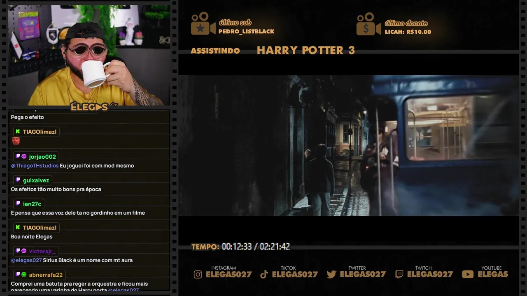Screen dimensions: 527x296
Task: Select TIAGOlimazl name above the emoji message
Action: tap(40, 132)
